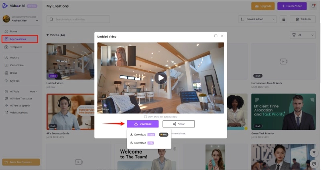This screenshot has width=321, height=170.
Task: Open AI Text to Speech
Action: click(20, 105)
